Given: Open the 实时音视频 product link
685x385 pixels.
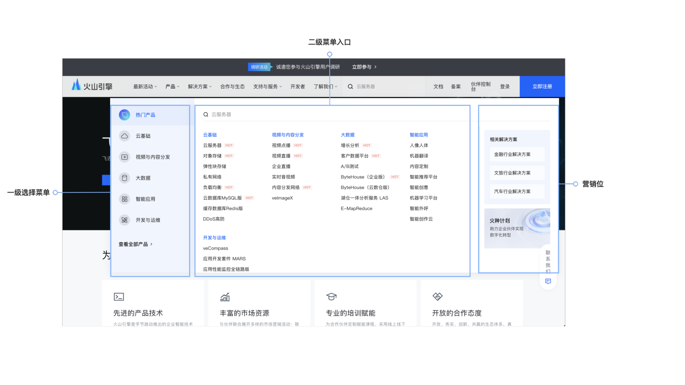Looking at the screenshot, I should [x=284, y=177].
